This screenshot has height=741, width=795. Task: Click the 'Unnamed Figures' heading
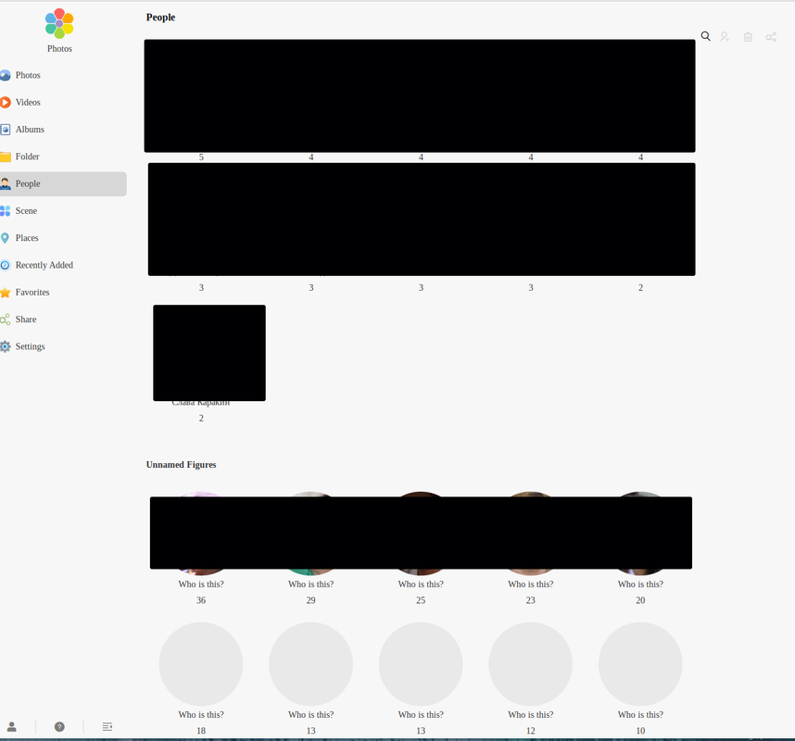(x=181, y=465)
